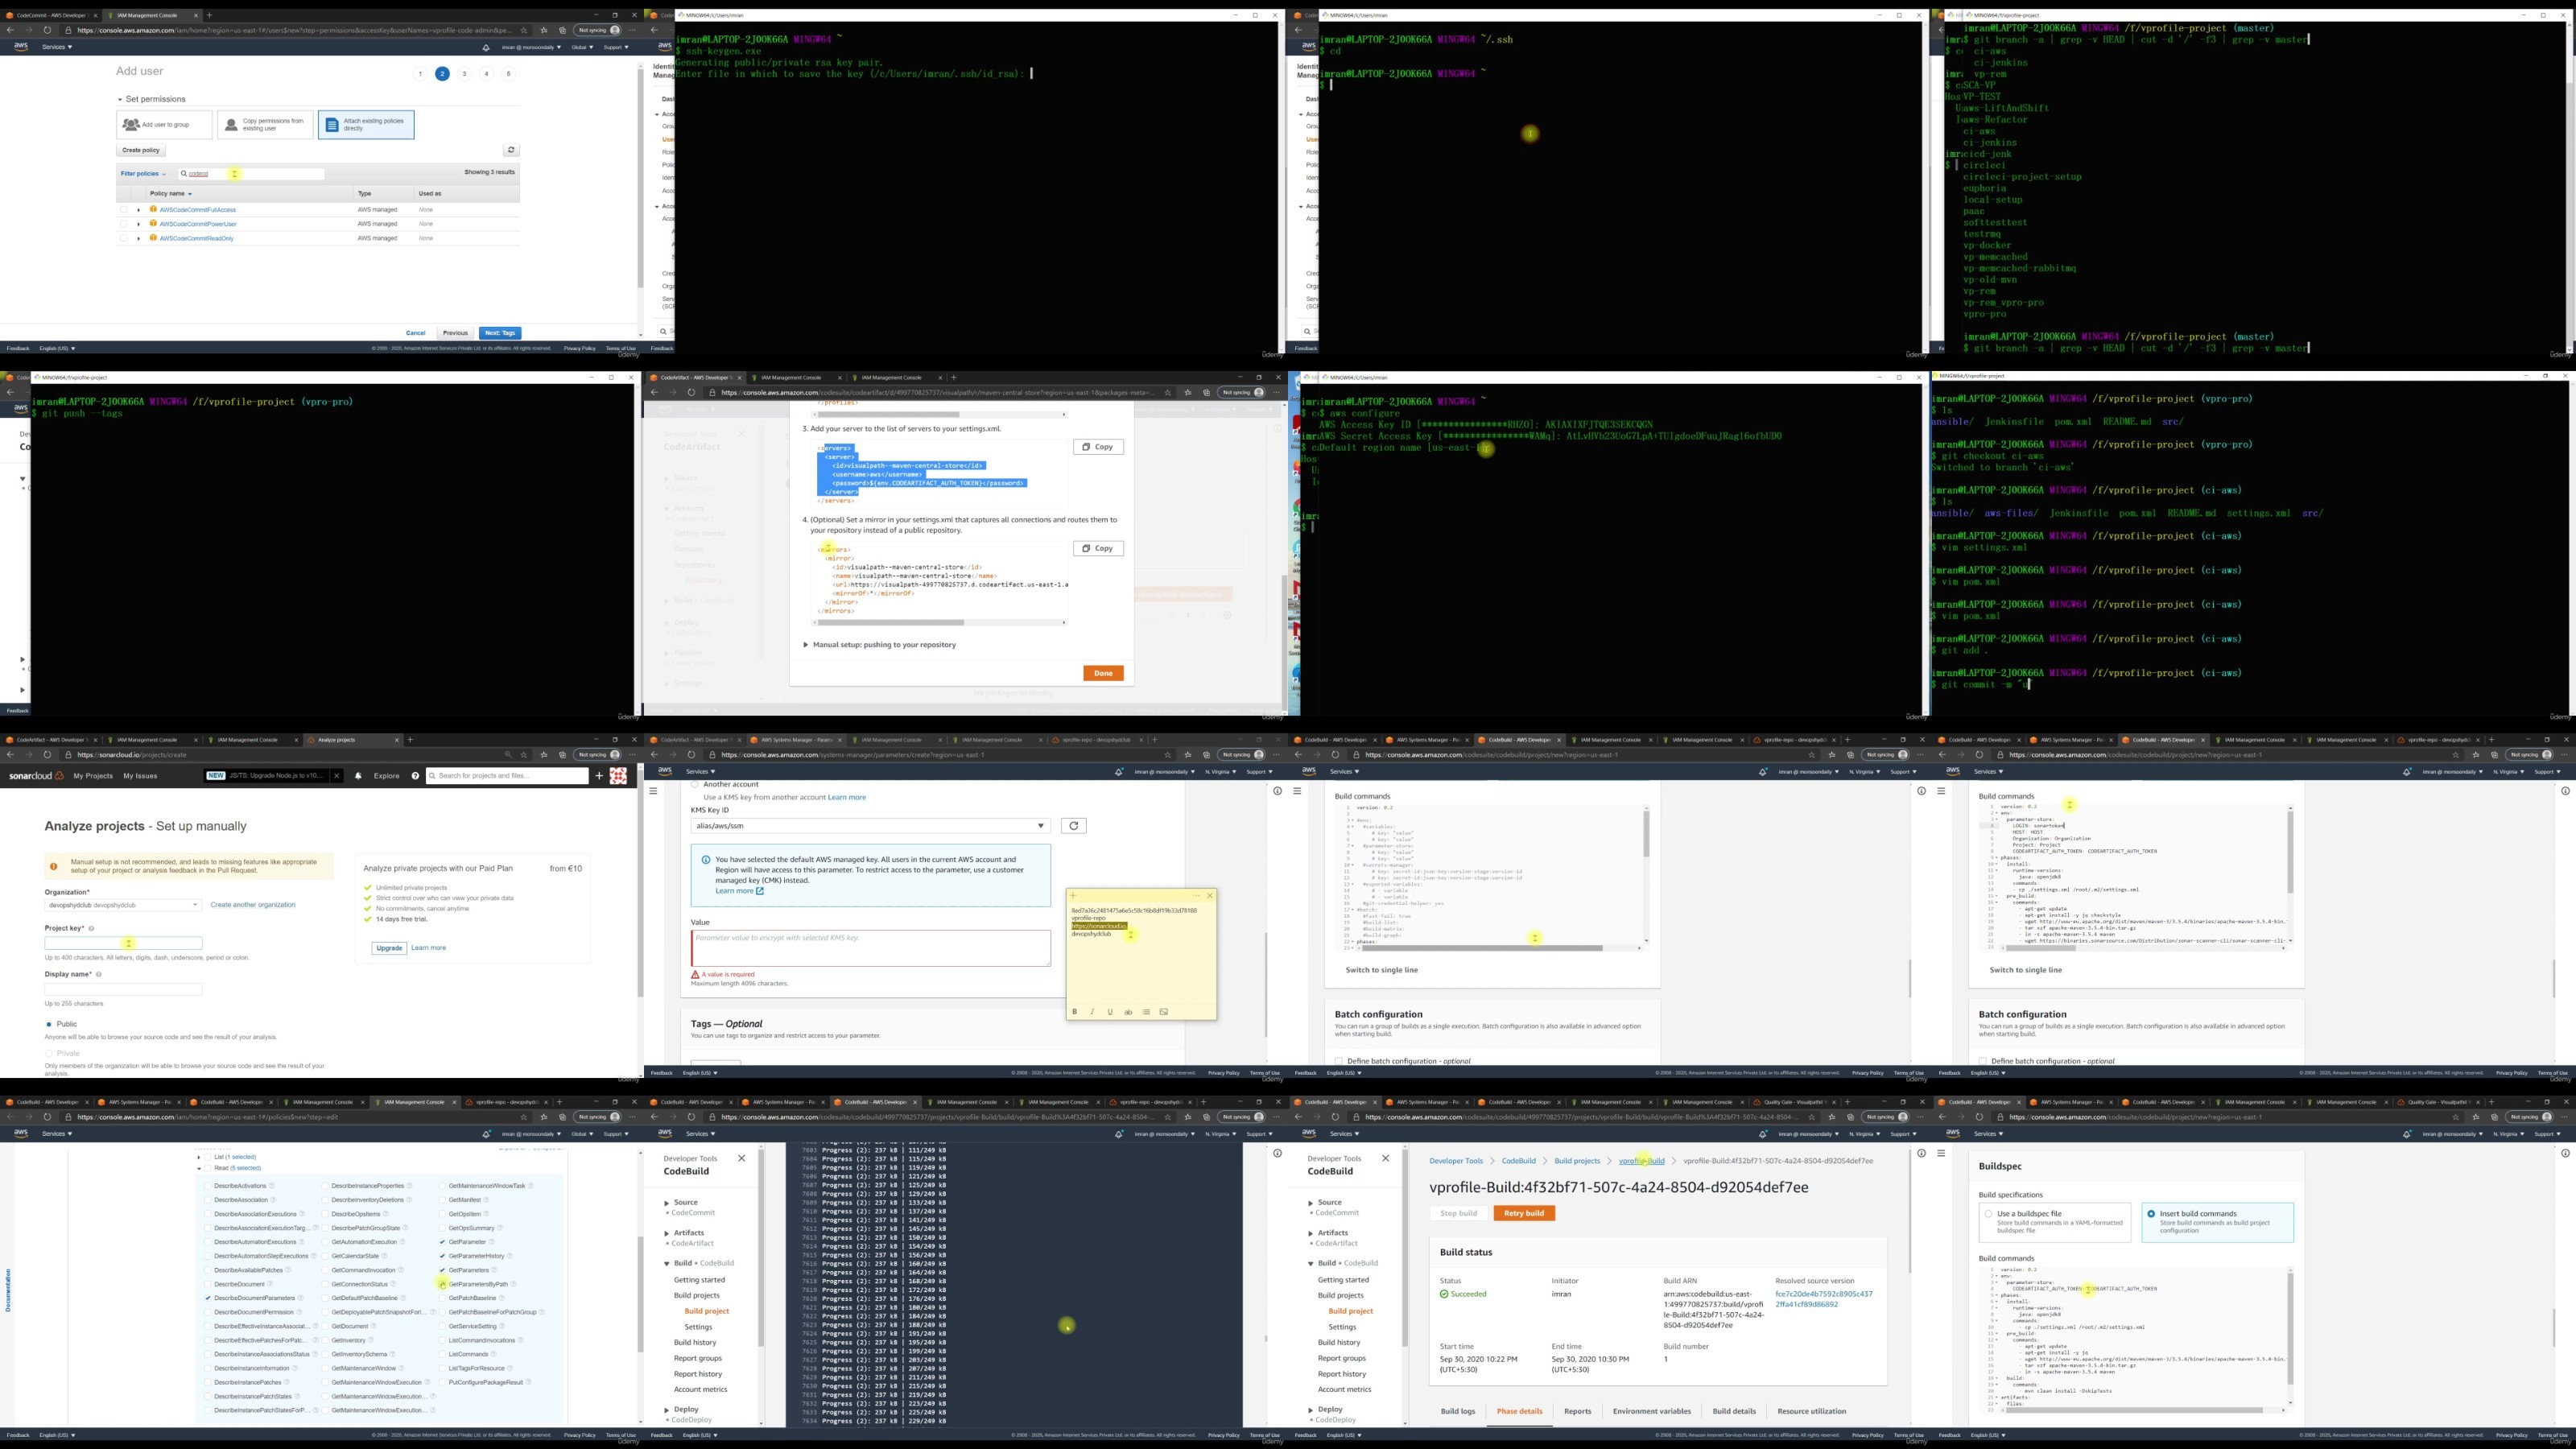This screenshot has height=1449, width=2576.
Task: Click the plus icon beside SonarCloud search
Action: 599,776
